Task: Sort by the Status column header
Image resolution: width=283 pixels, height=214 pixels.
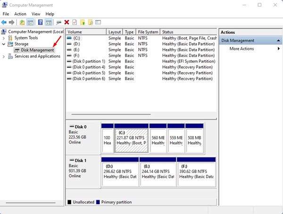Action: [x=188, y=32]
